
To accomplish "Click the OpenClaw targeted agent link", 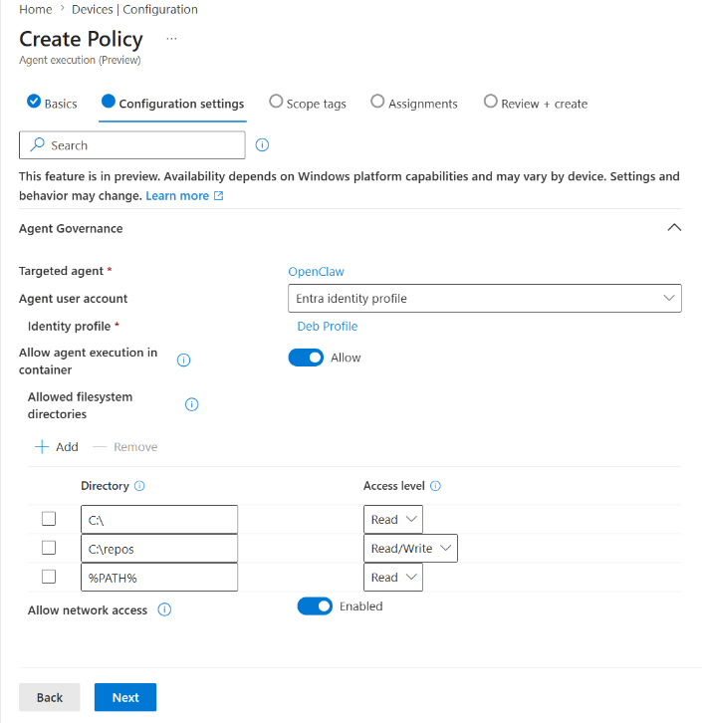I will coord(316,272).
